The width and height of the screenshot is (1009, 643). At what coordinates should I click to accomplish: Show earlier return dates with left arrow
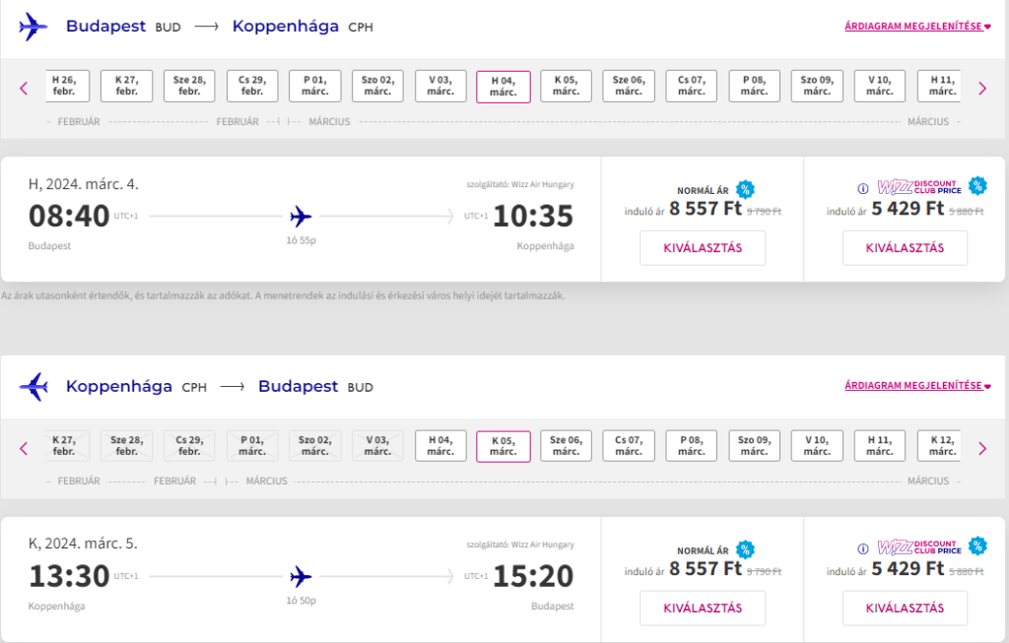tap(24, 448)
